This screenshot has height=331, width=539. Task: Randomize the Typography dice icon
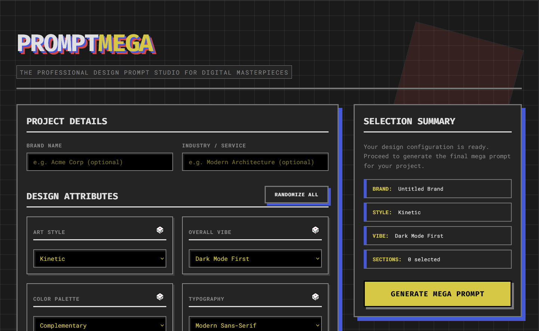315,297
